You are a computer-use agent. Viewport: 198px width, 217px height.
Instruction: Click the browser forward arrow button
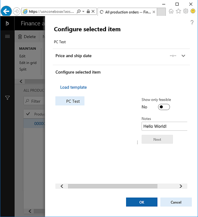point(16,12)
